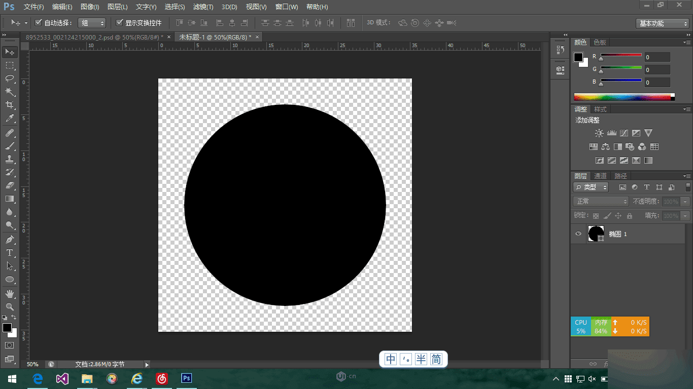Switch to the 8952533_002124215000_2.psd document tab
The width and height of the screenshot is (693, 389).
point(94,37)
